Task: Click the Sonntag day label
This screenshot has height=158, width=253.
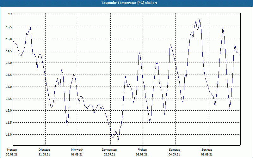Action: click(207, 150)
